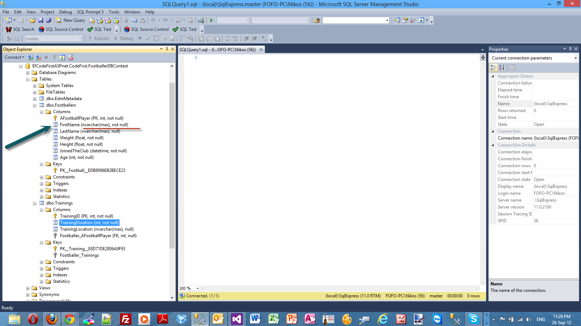Select the TrainingDuration column node
This screenshot has width=581, height=326.
89,223
